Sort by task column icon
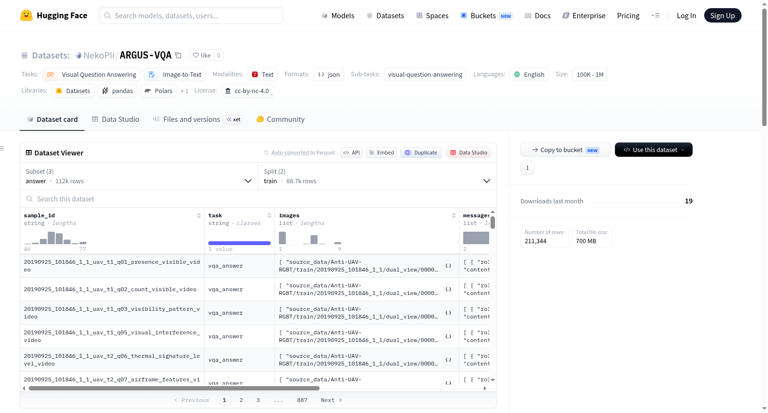This screenshot has height=413, width=768. point(269,215)
